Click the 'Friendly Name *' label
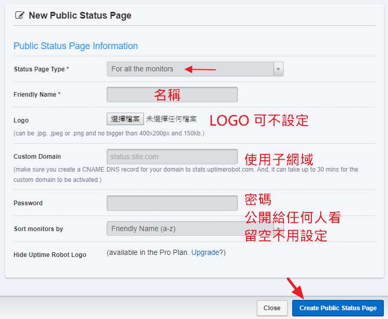 pyautogui.click(x=37, y=95)
